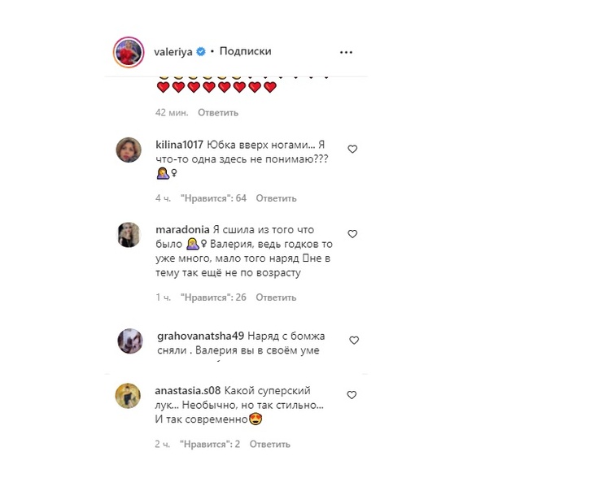The height and width of the screenshot is (495, 594).
Task: Like the grahovanatsha49 comment with heart
Action: coord(352,340)
